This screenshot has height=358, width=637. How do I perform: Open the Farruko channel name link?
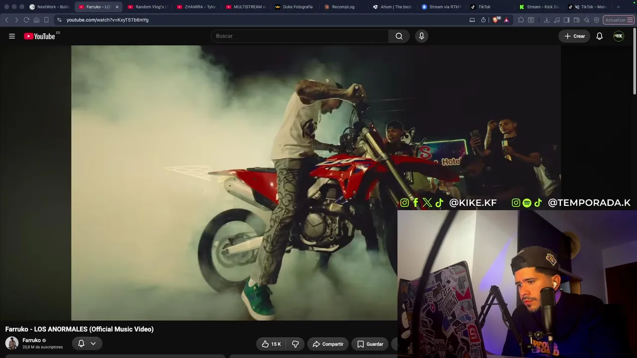coord(31,341)
